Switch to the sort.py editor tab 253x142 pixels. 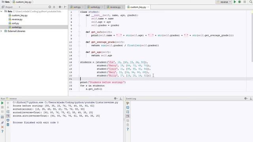coord(77,7)
